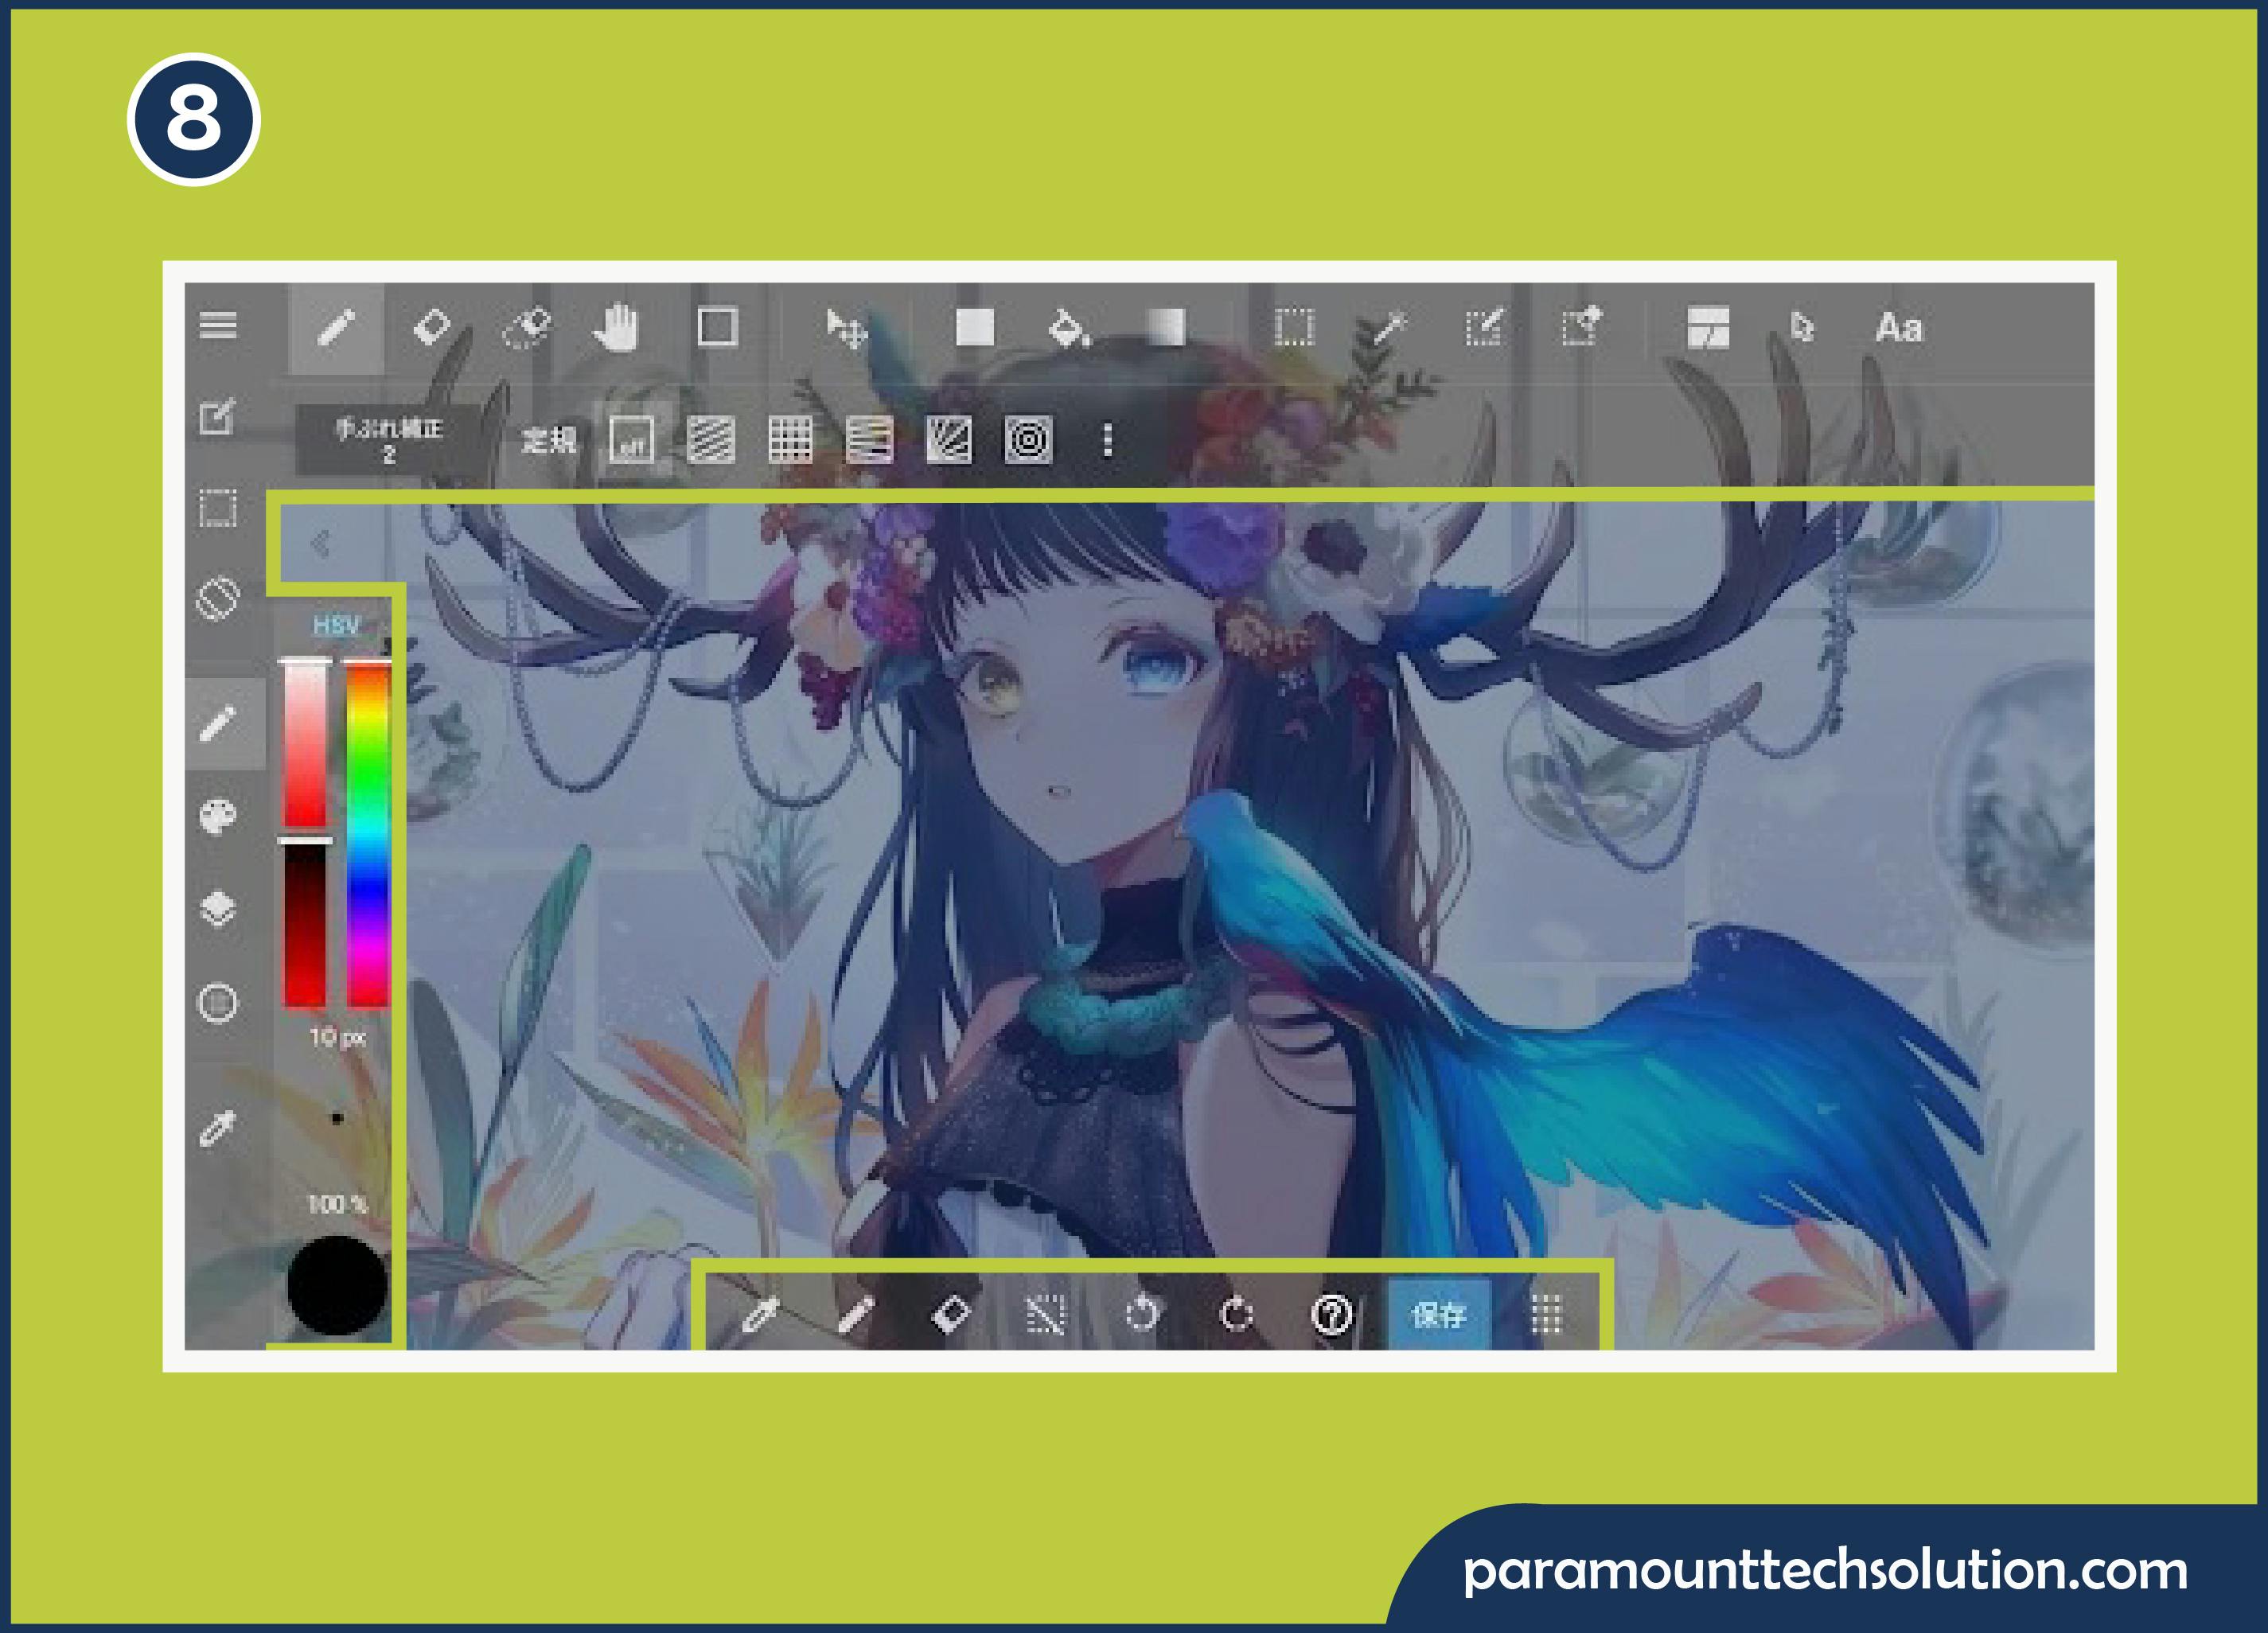
Task: Enable grid snap ruler
Action: 790,439
